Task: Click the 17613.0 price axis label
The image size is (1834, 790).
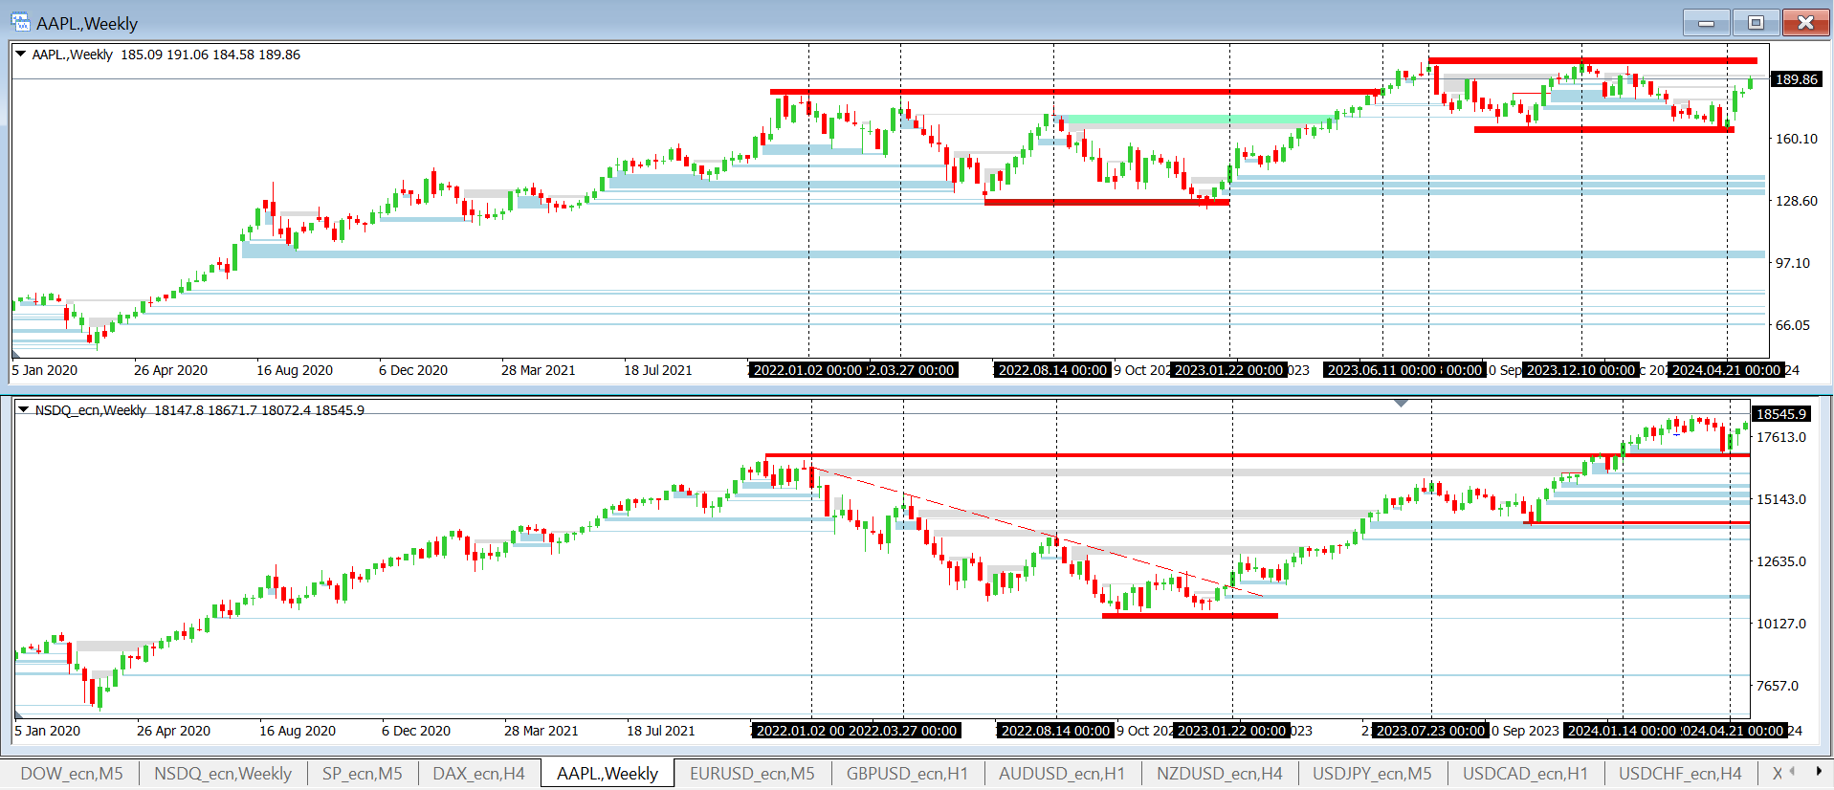Action: pos(1781,437)
